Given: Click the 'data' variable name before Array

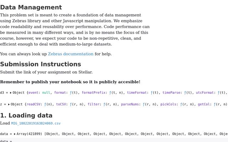Looking at the screenshot, I should click(x=4, y=134).
